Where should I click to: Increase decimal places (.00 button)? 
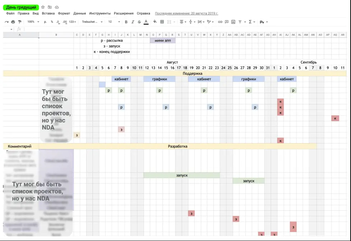point(65,22)
